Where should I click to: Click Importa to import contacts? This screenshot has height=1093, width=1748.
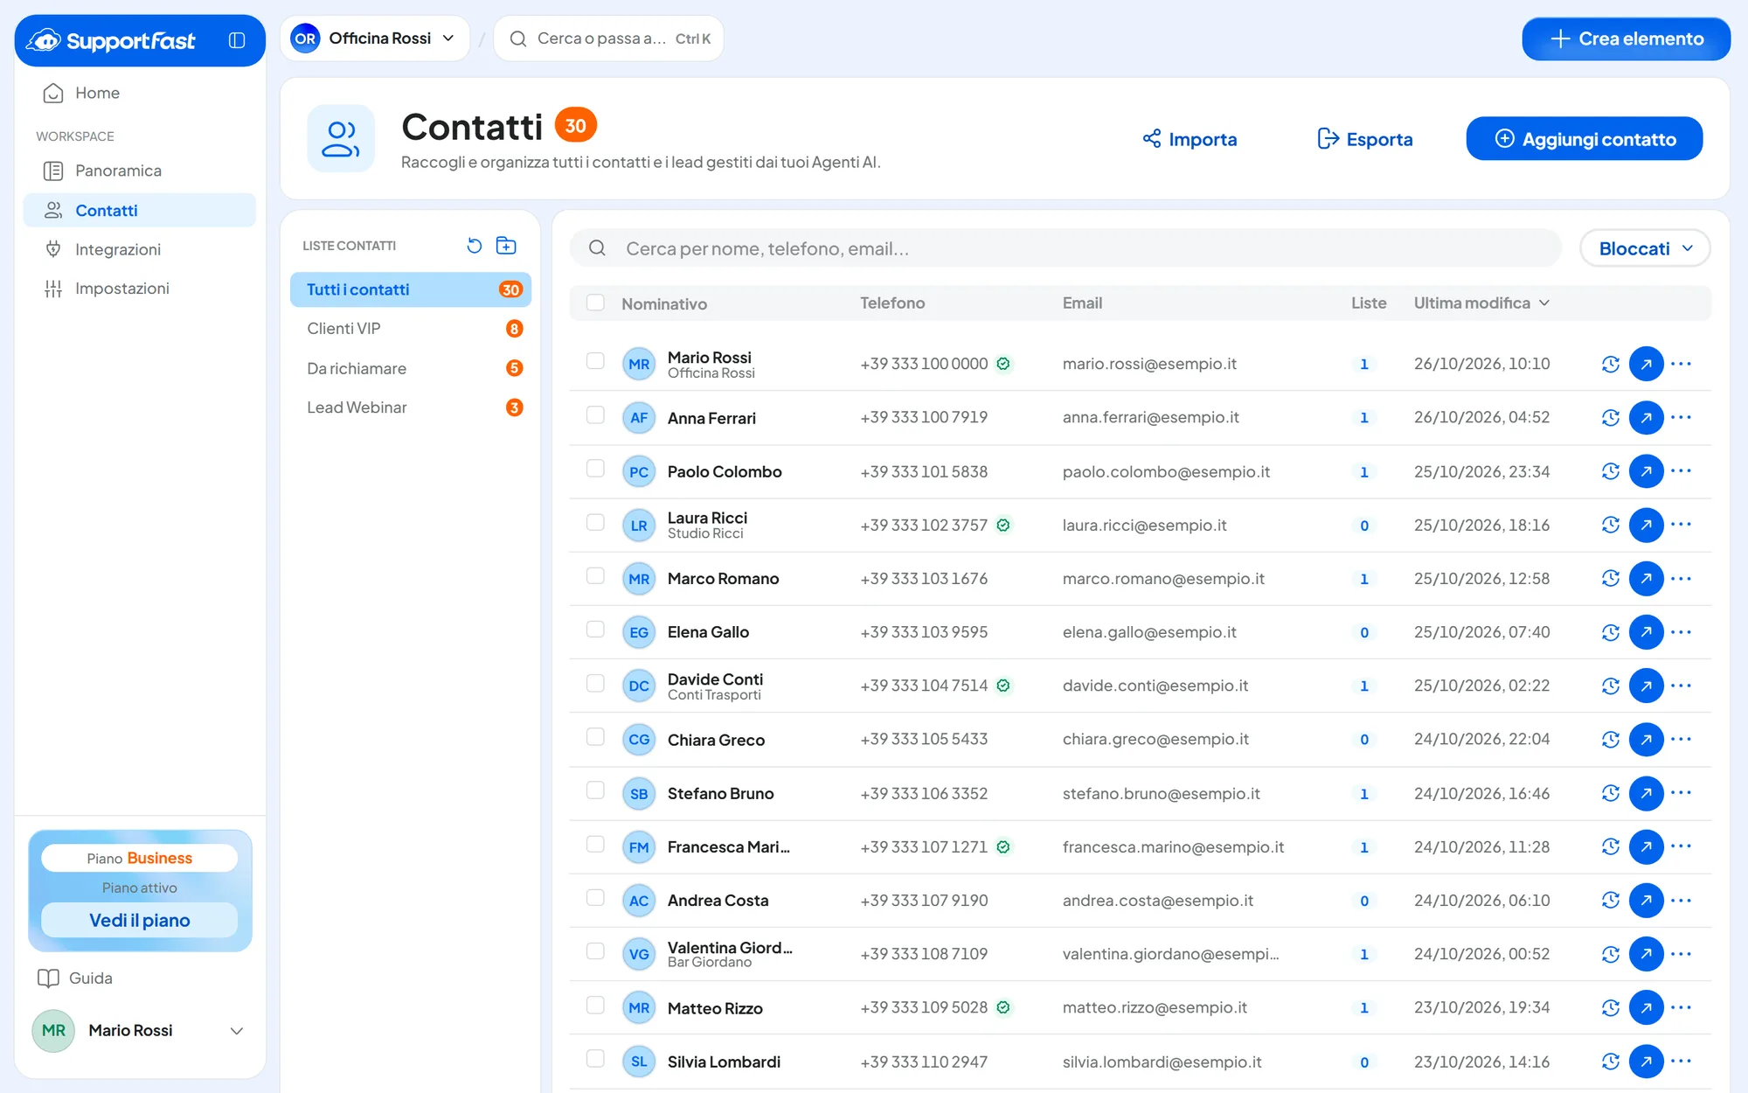coord(1190,139)
